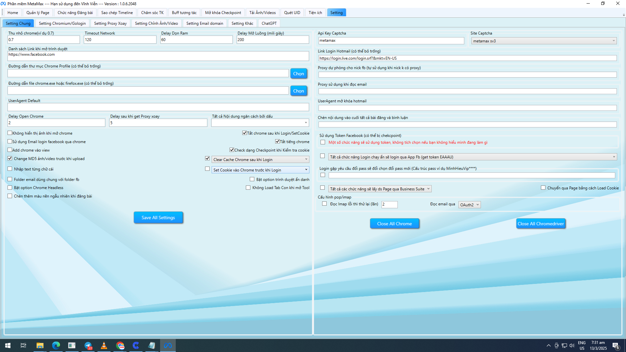Open Task View on the taskbar
This screenshot has width=626, height=352.
coord(23,345)
